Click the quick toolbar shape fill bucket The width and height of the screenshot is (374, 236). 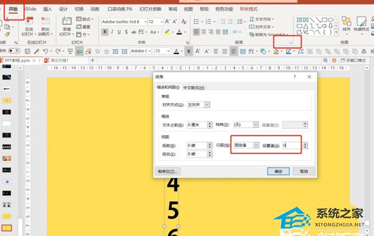(276, 51)
